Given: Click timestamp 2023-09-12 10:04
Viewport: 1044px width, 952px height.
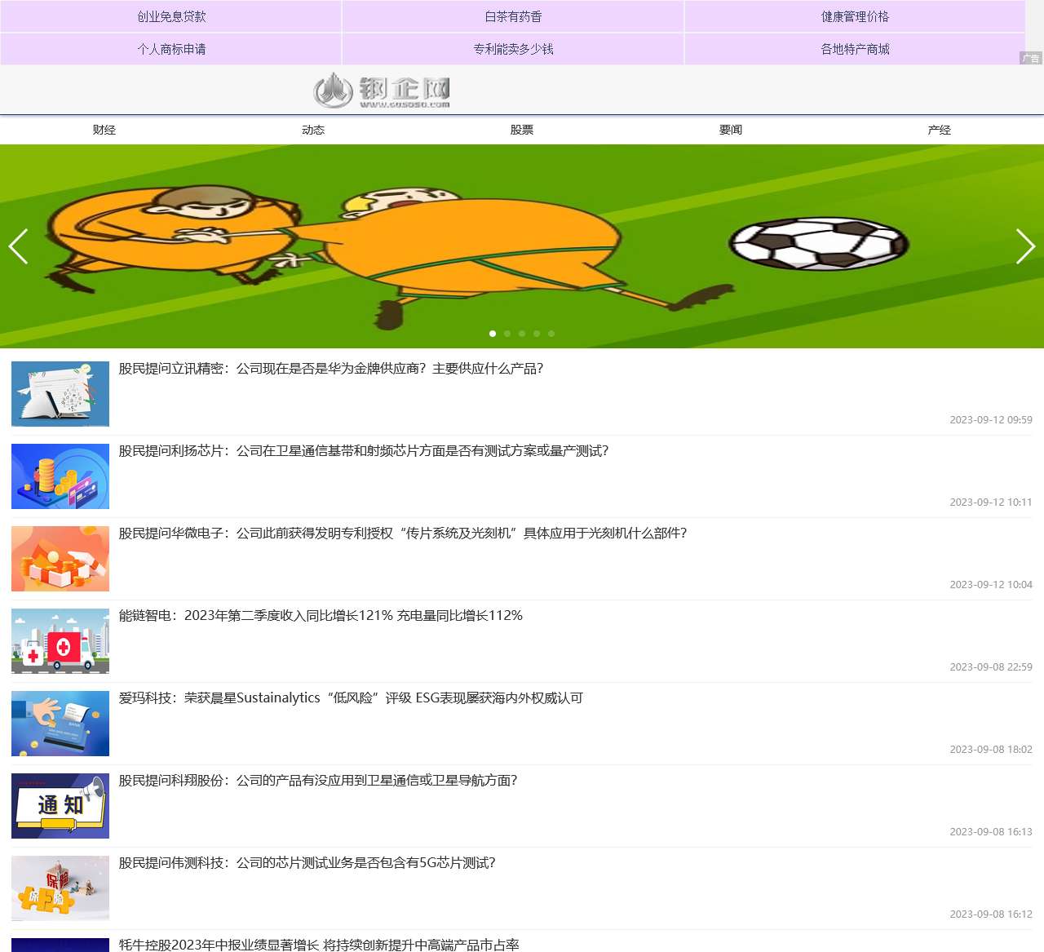Looking at the screenshot, I should [991, 585].
